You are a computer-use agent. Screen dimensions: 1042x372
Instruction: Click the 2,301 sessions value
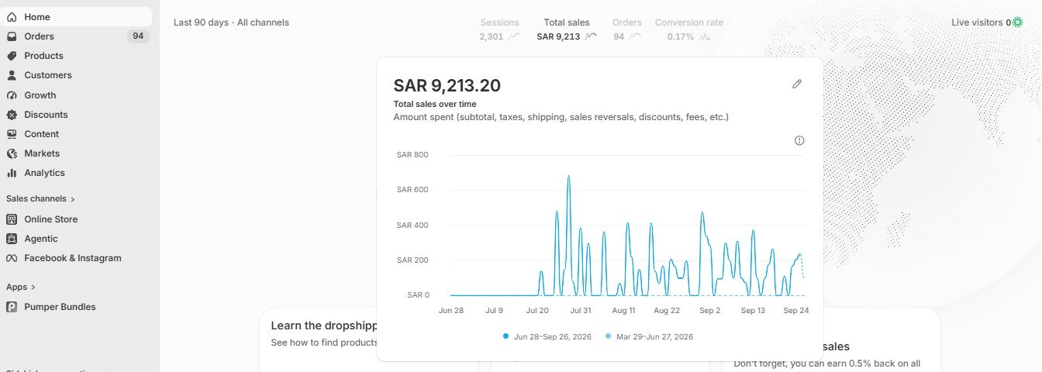pos(492,36)
